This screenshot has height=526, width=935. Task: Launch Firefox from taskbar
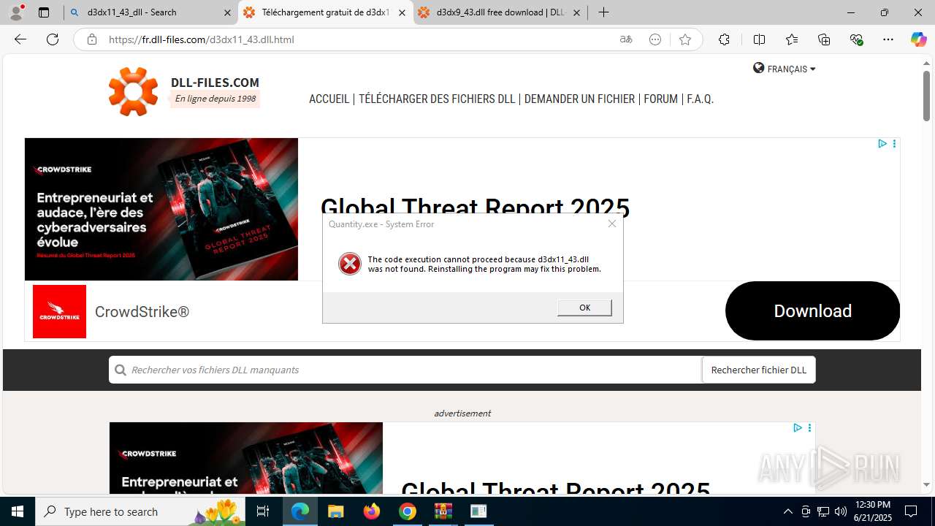point(372,511)
